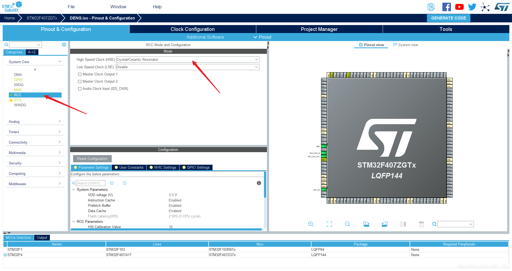Open the File menu
Screen dimensions: 512x271
click(71, 7)
